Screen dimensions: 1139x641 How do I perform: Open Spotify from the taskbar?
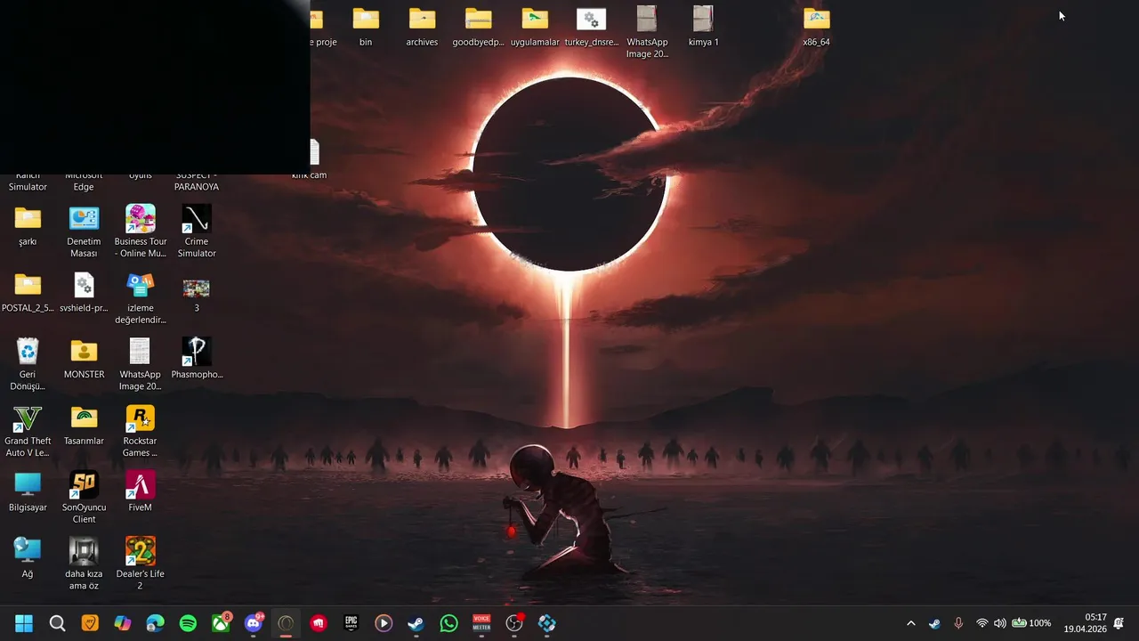[188, 623]
